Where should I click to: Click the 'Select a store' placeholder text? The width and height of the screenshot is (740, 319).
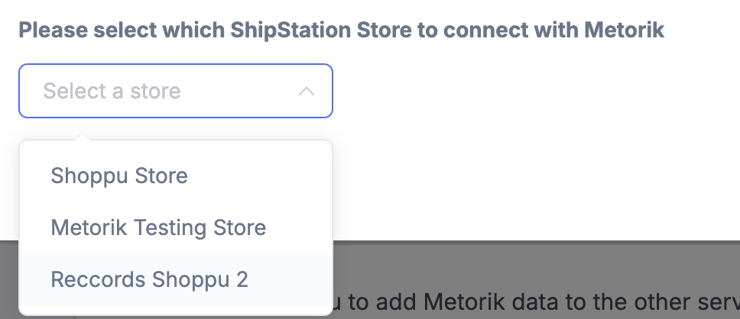112,91
